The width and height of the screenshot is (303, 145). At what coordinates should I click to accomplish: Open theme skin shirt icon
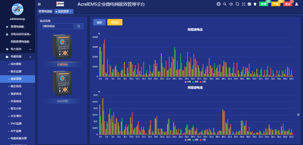pyautogui.click(x=255, y=4)
